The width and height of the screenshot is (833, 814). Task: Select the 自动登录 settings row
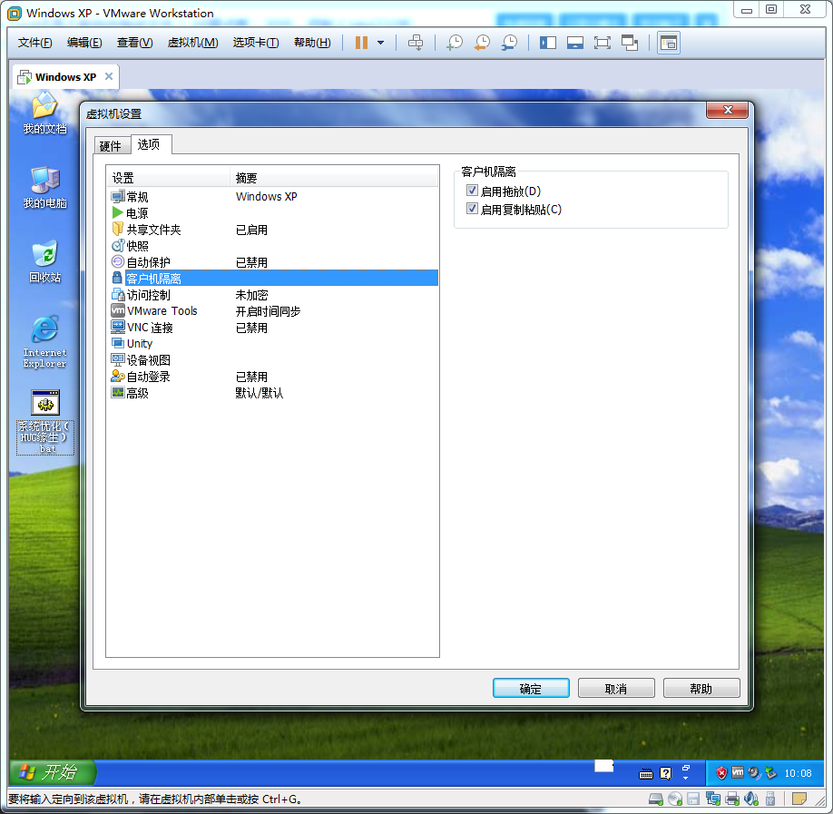(x=272, y=377)
